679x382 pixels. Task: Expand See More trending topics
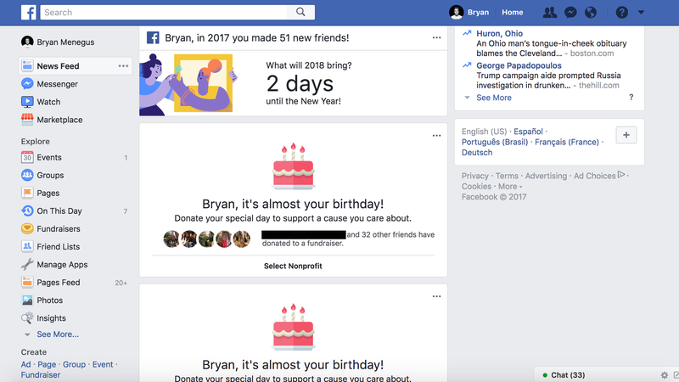pos(494,98)
